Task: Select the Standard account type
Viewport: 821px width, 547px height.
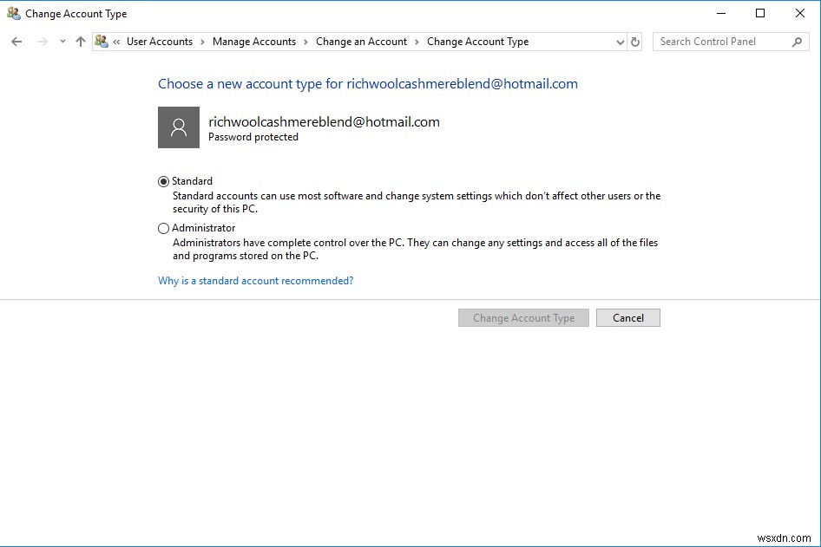Action: click(x=163, y=180)
